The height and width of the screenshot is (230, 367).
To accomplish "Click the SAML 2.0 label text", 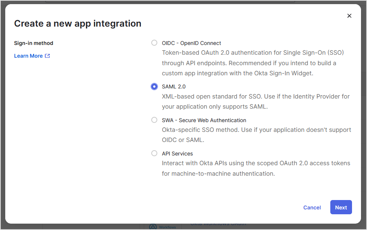I will coord(174,86).
